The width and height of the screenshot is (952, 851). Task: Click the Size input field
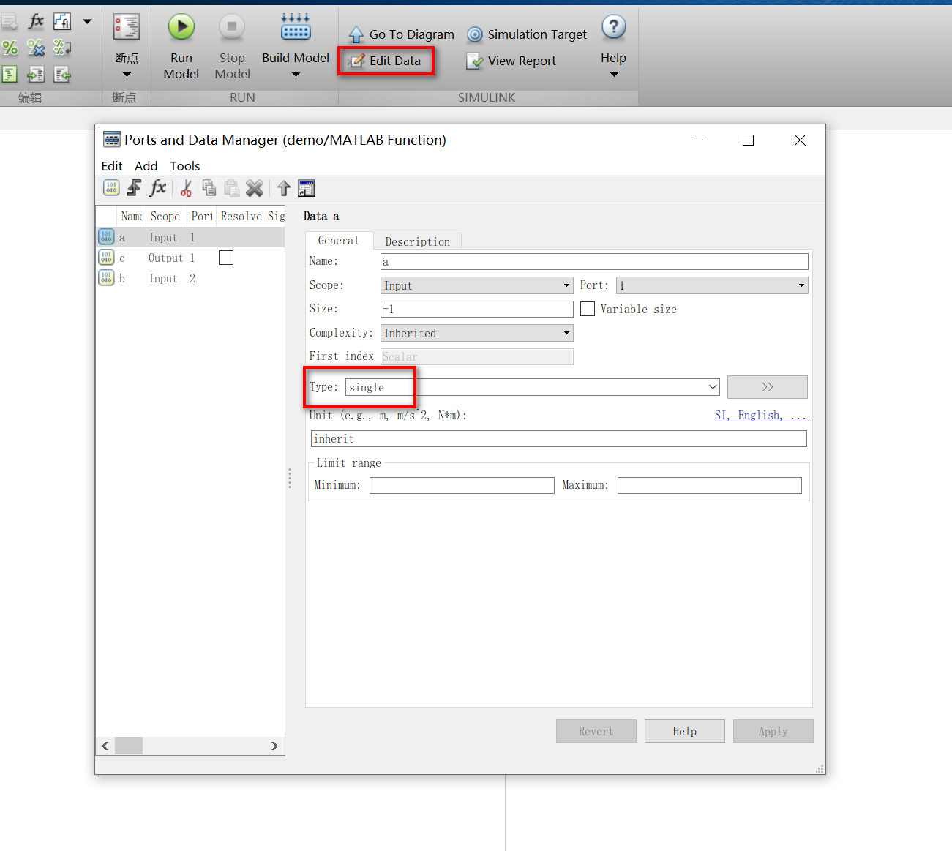477,309
